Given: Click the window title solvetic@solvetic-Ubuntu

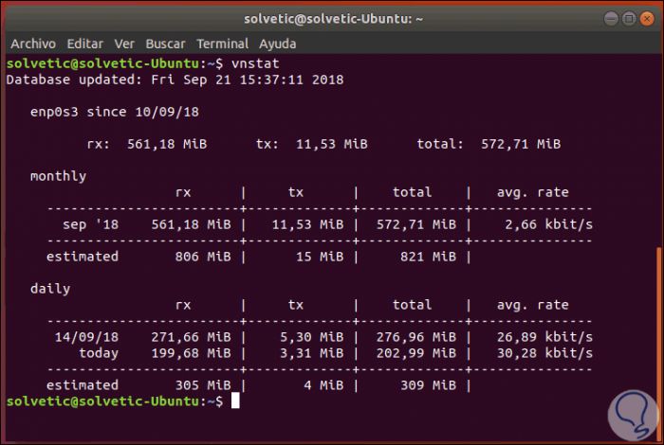Looking at the screenshot, I should 333,19.
